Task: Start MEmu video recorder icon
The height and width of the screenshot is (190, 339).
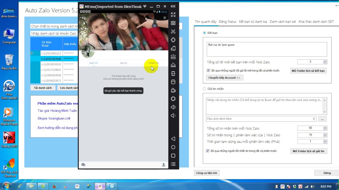Action: (173, 90)
